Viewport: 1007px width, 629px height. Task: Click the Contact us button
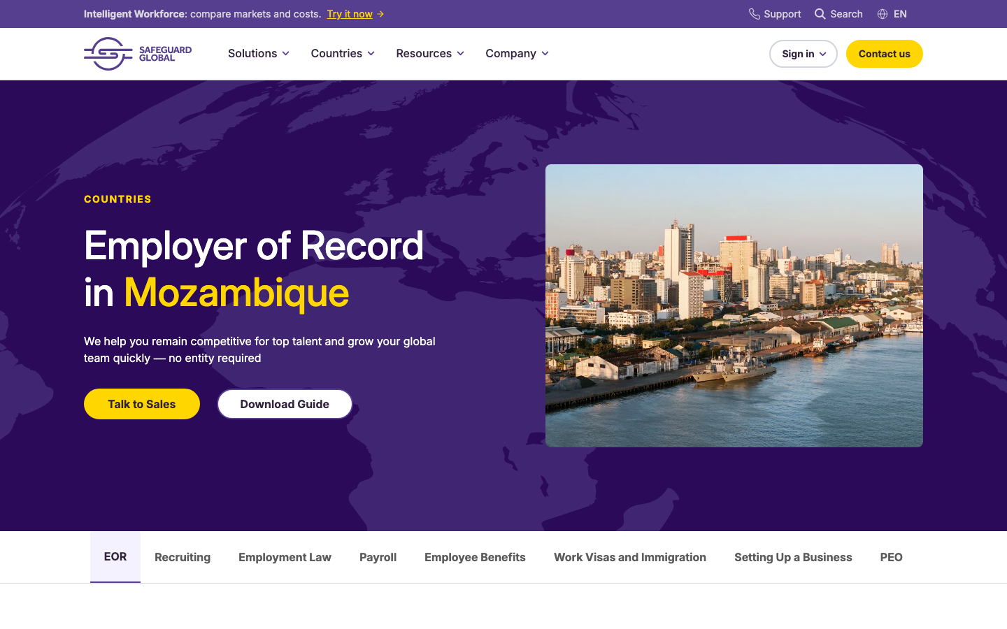point(885,54)
